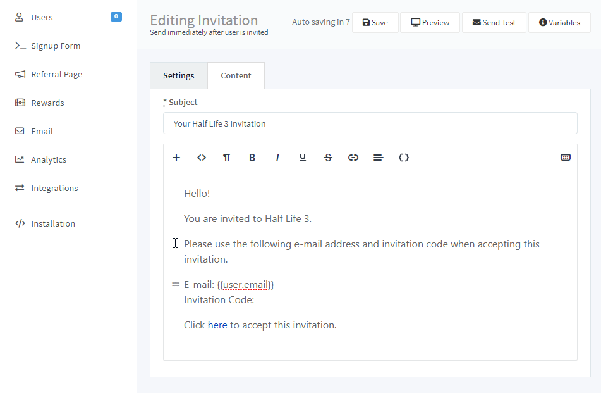This screenshot has width=601, height=393.
Task: Click the Analytics chart icon
Action: [x=20, y=159]
